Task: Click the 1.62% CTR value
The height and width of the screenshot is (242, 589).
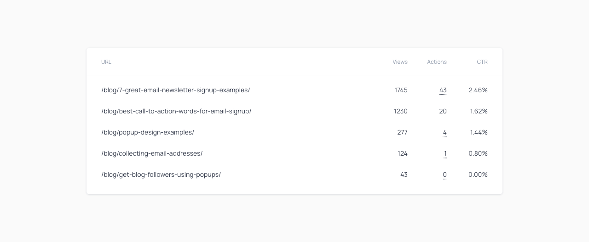Action: [479, 111]
